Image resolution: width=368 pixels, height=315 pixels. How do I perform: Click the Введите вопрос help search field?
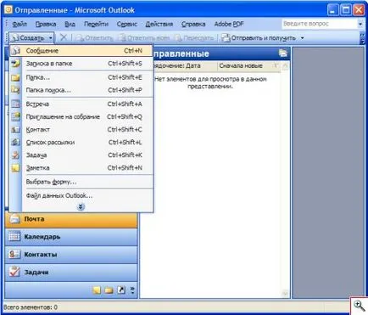[320, 24]
